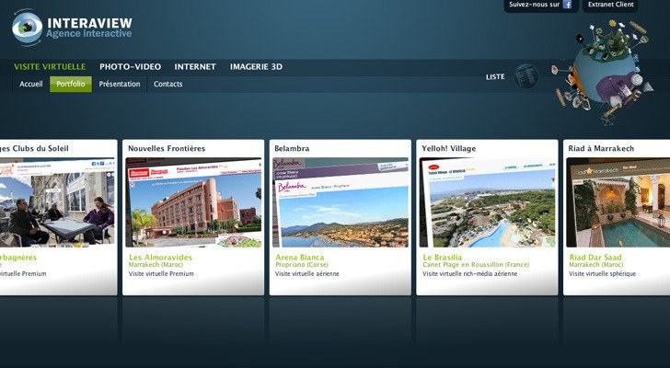The image size is (670, 368).
Task: Select the Accueil tab
Action: (31, 85)
